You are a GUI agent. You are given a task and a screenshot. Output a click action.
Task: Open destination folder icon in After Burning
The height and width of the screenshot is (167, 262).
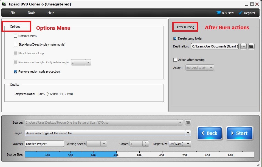coord(252,46)
